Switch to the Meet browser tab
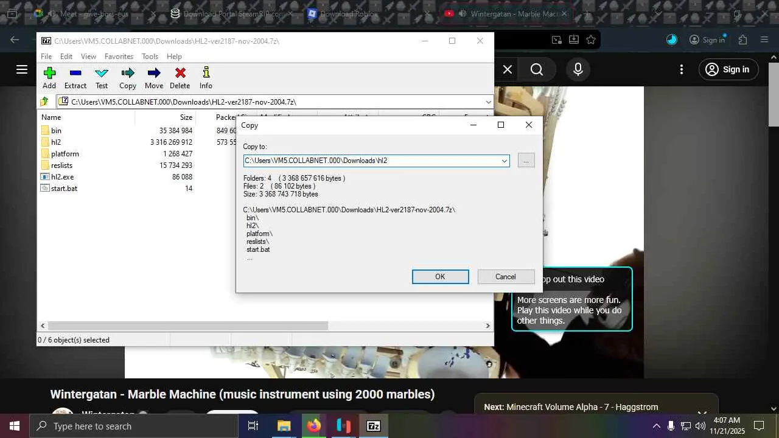The image size is (779, 438). tap(94, 13)
